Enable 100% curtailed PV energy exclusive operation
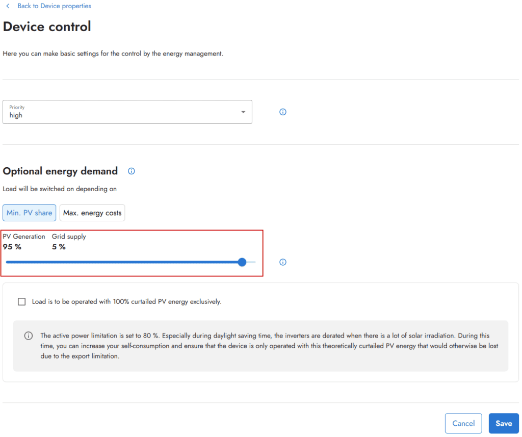The height and width of the screenshot is (437, 522). click(21, 301)
